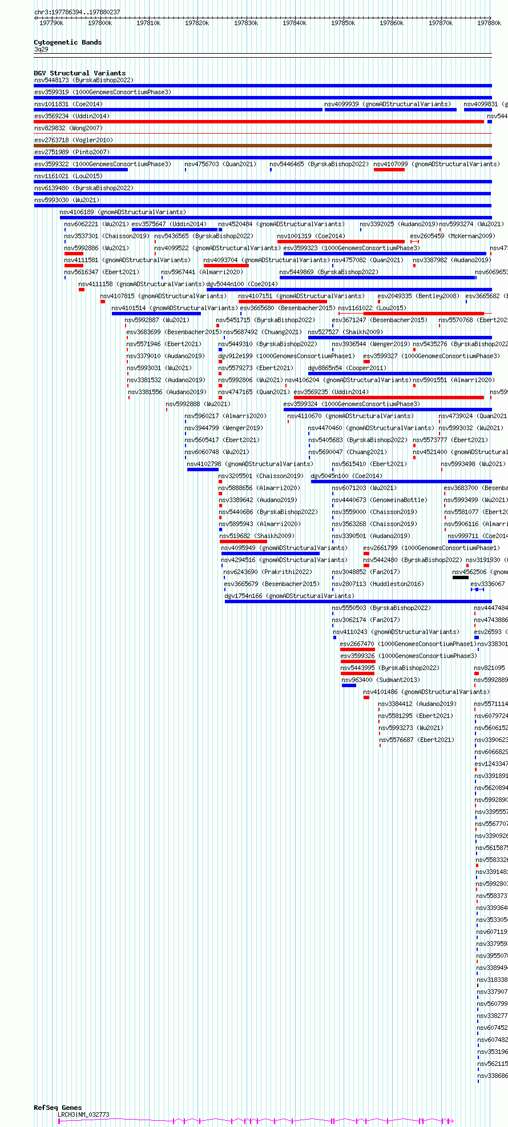This screenshot has width=508, height=1127.
Task: Open the nsv4099939 gnomADStructuralVariants label
Action: pos(388,104)
